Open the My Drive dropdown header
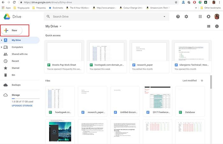The width and height of the screenshot is (223, 144). (x=53, y=26)
